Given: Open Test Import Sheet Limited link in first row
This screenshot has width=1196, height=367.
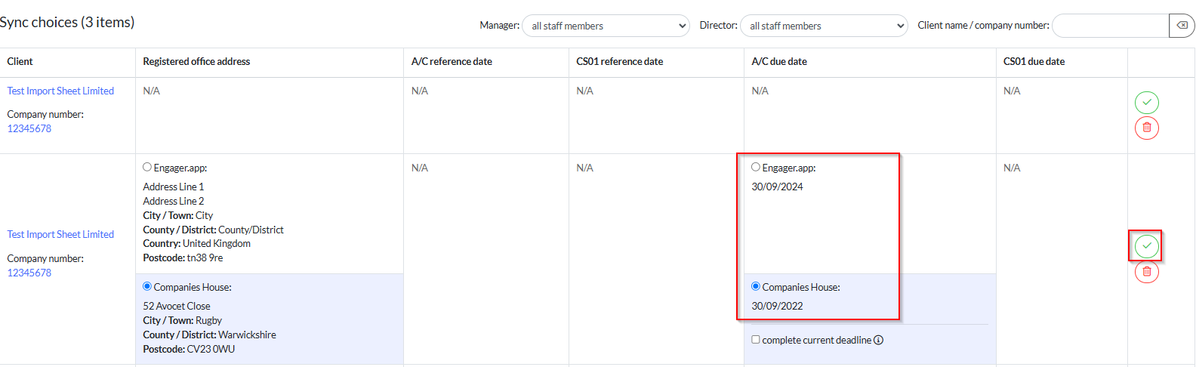Looking at the screenshot, I should click(60, 91).
